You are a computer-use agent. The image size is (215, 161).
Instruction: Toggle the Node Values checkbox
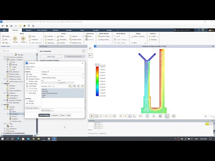(27, 76)
